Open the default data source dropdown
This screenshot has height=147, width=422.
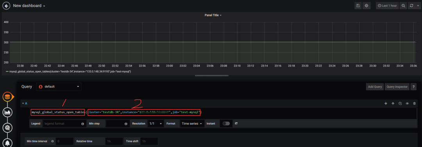59,87
